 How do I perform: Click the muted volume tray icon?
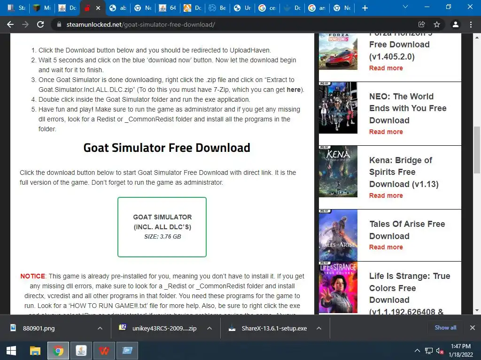point(440,351)
